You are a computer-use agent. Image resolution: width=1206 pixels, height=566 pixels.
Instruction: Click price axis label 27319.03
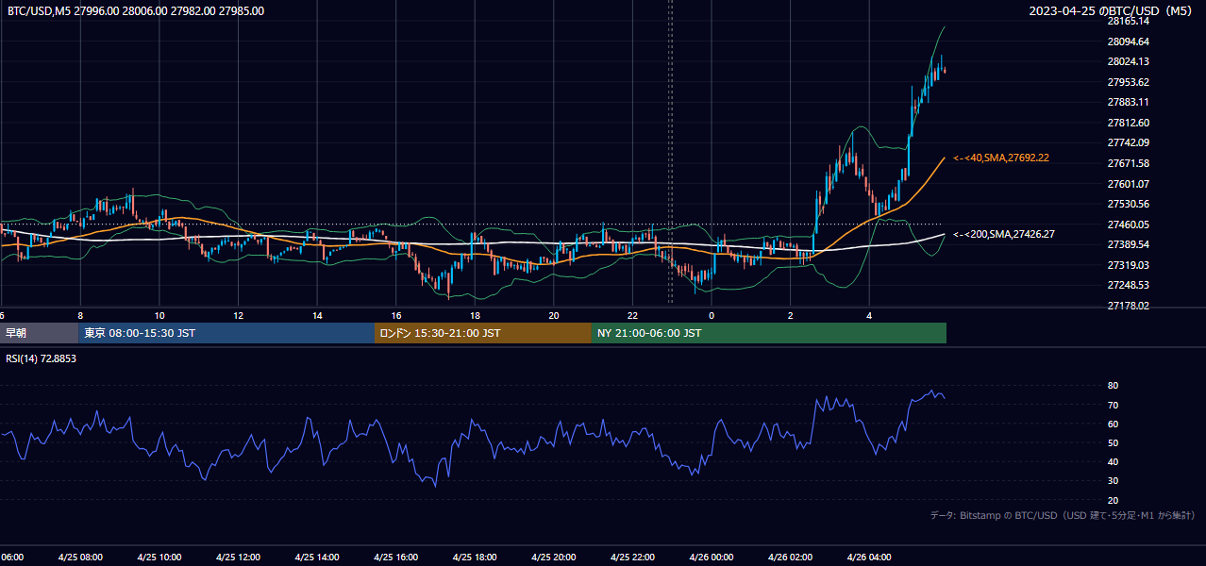click(1129, 265)
